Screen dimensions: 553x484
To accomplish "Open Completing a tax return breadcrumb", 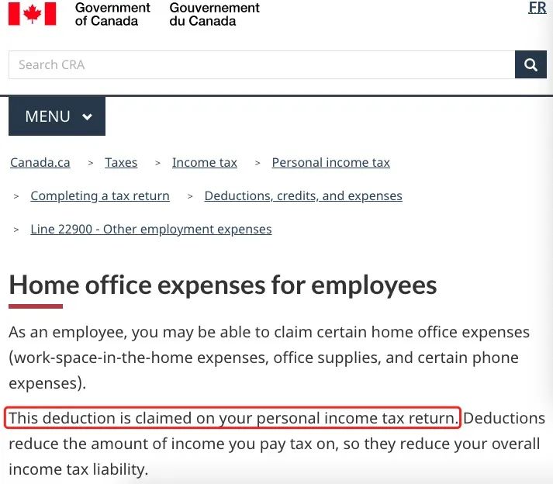I will [x=100, y=195].
